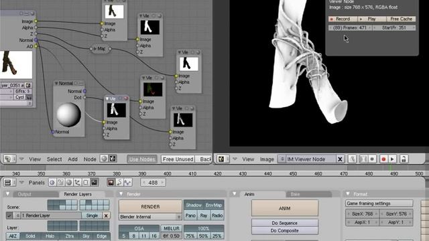This screenshot has width=429, height=241.
Task: Click Free Unused button
Action: pos(178,159)
